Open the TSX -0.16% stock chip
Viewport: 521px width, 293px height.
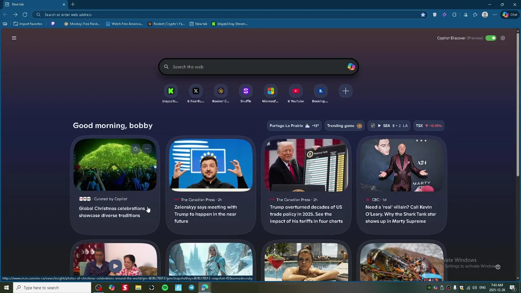(429, 125)
